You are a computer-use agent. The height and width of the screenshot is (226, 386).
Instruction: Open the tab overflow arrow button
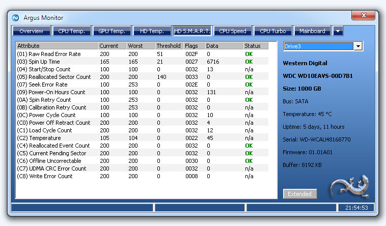coord(339,31)
